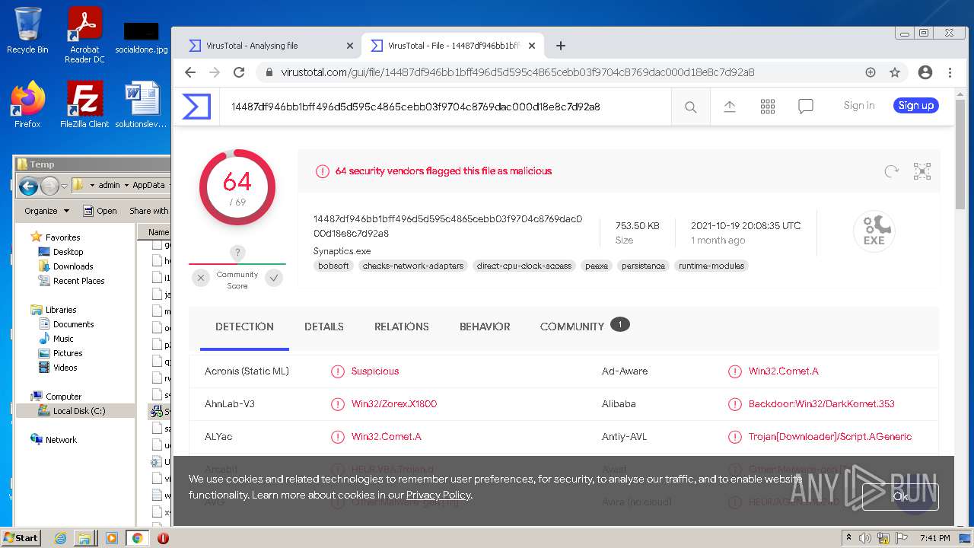Screen dimensions: 974x548
Task: Click the Sign up button
Action: (916, 106)
